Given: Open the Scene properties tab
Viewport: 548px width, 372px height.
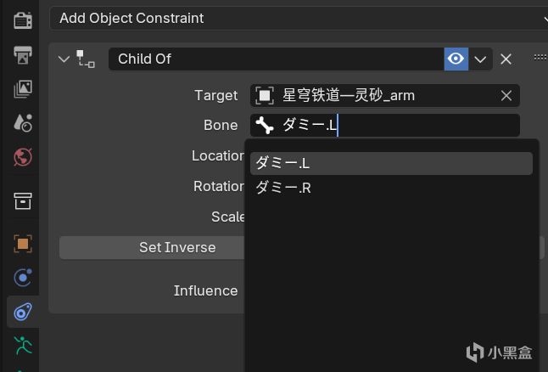Looking at the screenshot, I should [x=22, y=123].
